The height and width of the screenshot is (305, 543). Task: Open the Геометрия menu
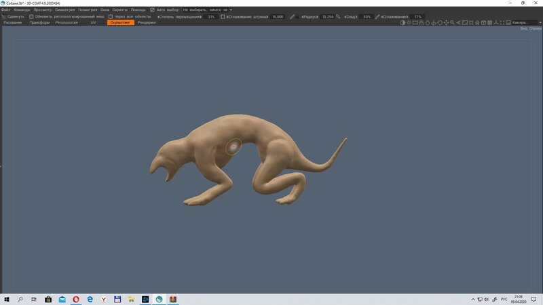[88, 10]
